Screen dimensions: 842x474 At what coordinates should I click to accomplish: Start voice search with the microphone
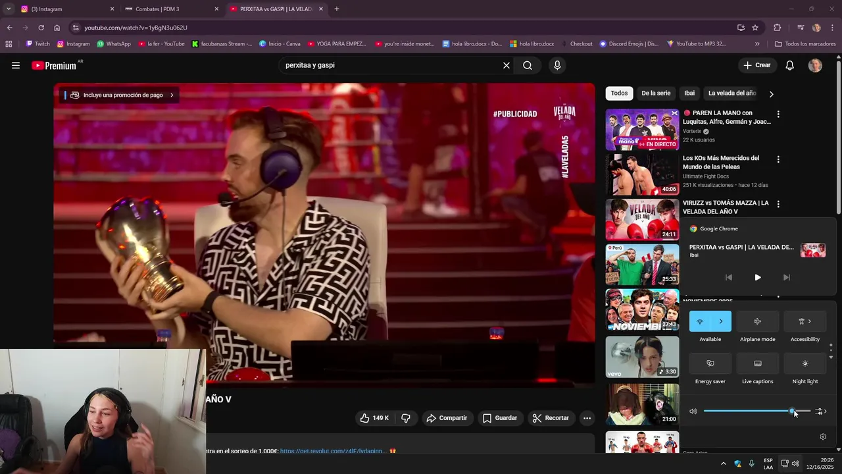coord(557,65)
